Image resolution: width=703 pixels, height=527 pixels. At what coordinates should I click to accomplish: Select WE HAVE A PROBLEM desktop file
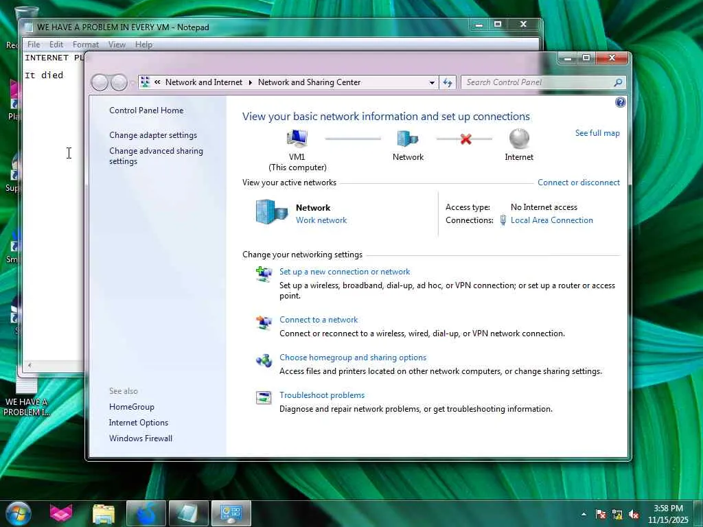(26, 396)
